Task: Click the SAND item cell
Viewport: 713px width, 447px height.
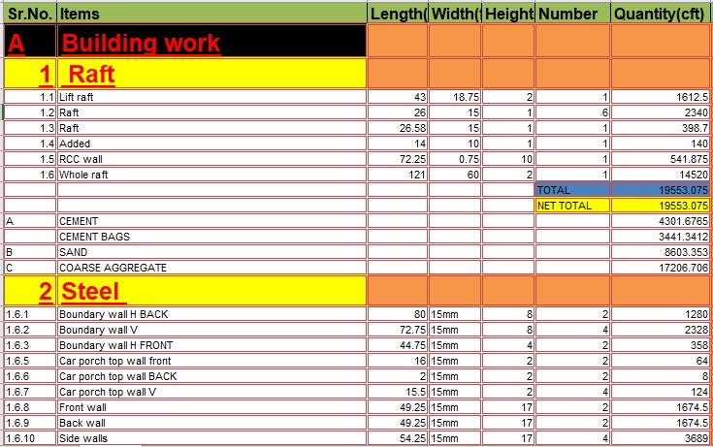Action: tap(211, 252)
